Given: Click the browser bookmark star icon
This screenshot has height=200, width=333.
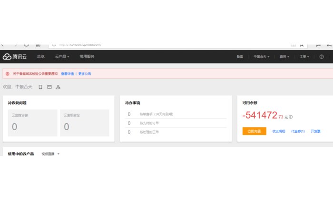Looking at the screenshot, I should coord(300,45).
